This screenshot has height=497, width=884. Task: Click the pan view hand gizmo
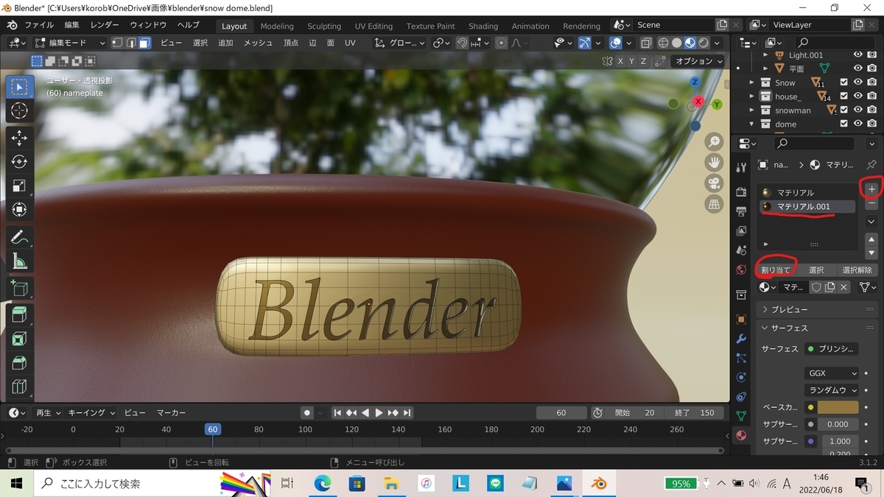tap(714, 163)
